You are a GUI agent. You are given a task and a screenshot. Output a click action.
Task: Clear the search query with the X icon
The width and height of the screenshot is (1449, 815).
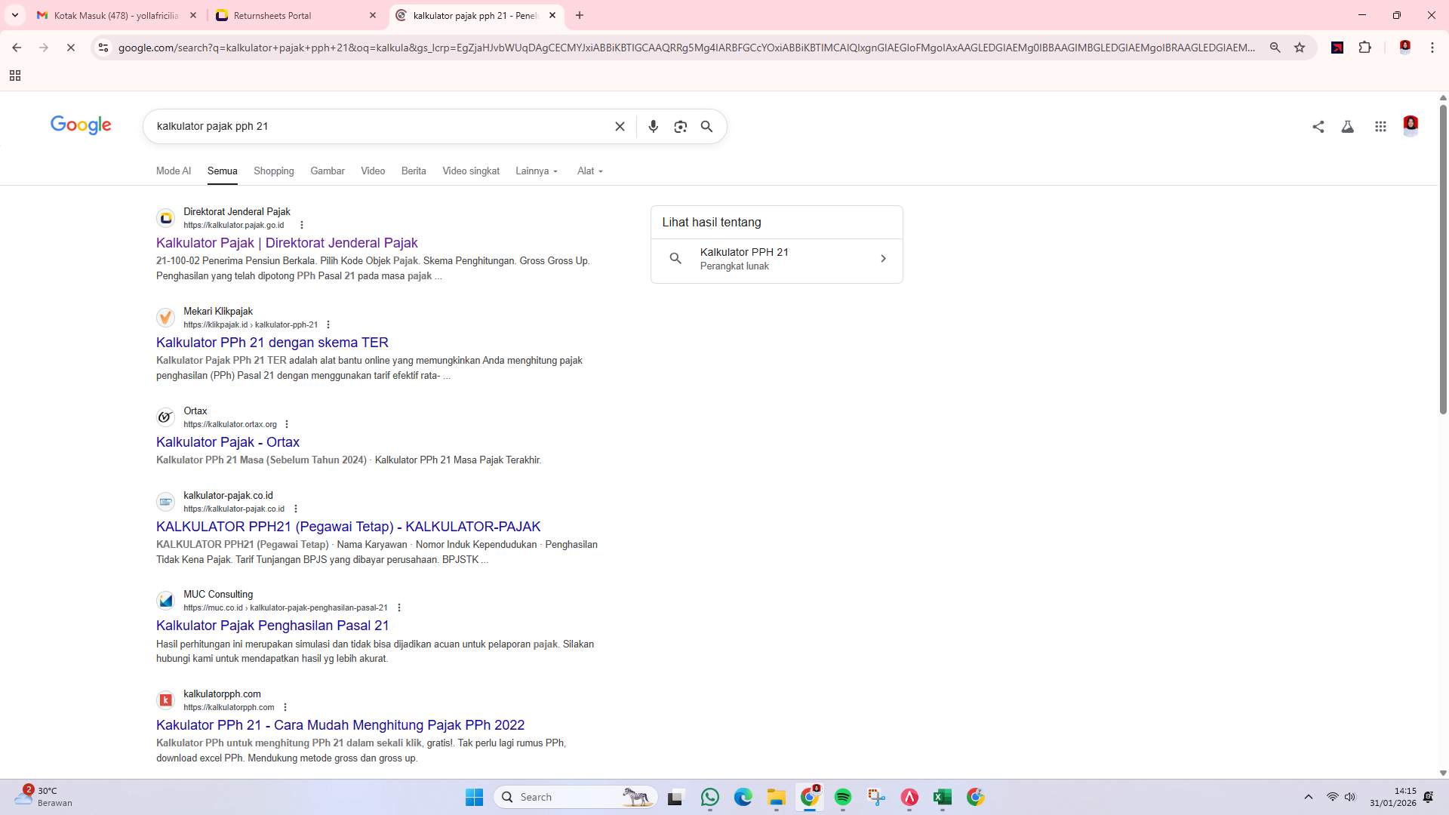(620, 126)
